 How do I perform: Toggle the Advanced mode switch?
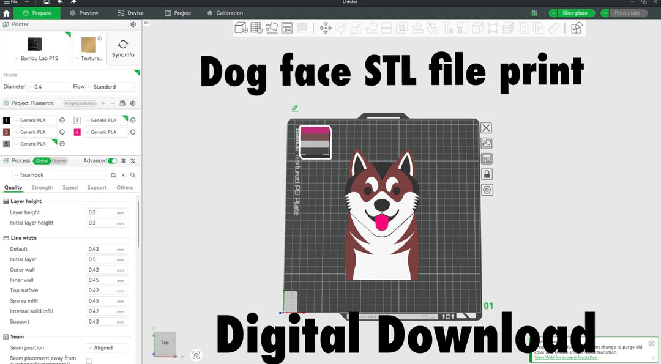[x=113, y=161]
